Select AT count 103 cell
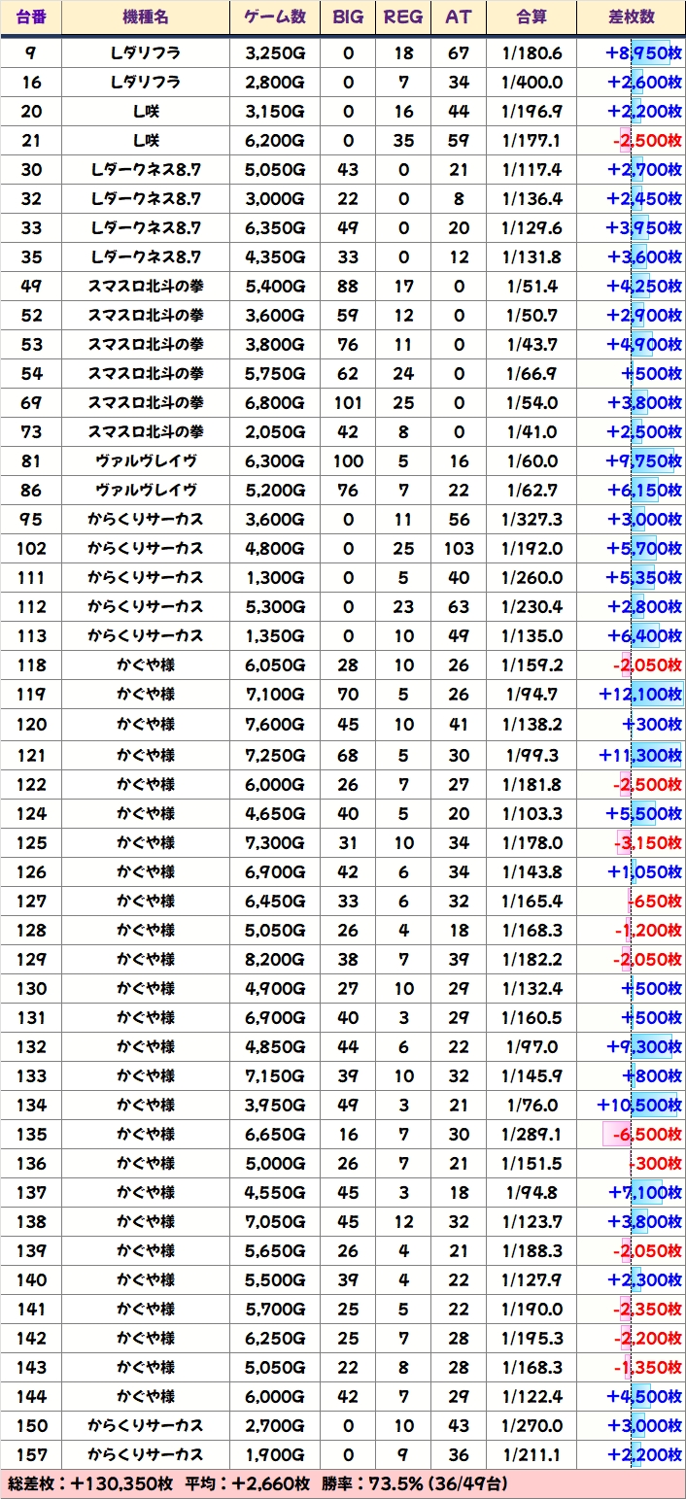686x1499 pixels. tap(458, 548)
